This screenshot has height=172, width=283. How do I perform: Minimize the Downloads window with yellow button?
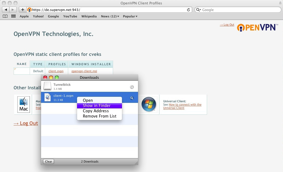click(x=51, y=77)
